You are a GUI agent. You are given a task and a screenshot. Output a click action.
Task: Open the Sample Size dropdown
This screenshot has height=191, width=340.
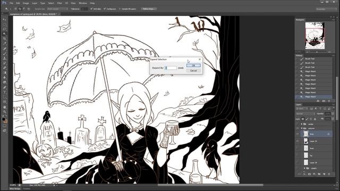point(57,9)
